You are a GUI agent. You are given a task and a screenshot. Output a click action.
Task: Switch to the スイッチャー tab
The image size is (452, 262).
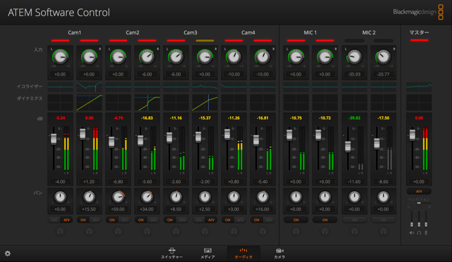[x=172, y=253]
